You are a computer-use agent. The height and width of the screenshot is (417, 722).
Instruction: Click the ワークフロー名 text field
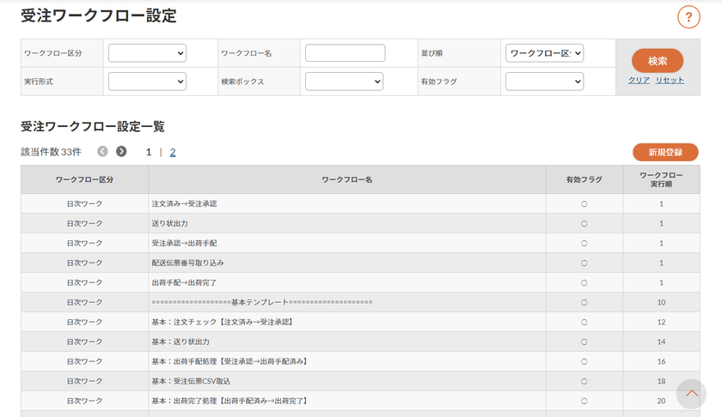[x=345, y=53]
